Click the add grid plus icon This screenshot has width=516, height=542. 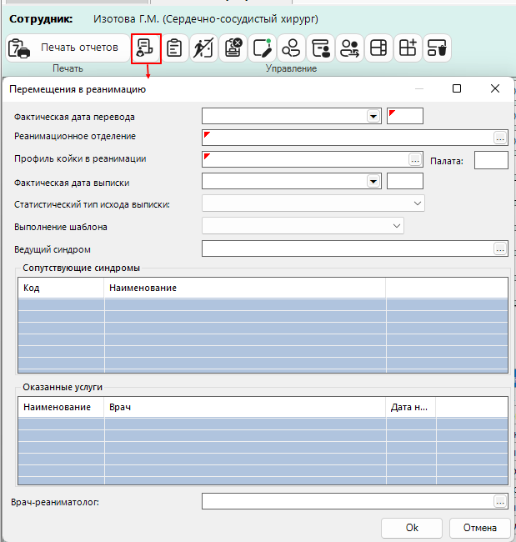[x=408, y=48]
